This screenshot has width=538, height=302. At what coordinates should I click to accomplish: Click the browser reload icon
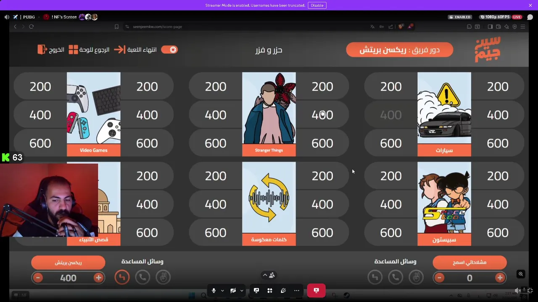tap(31, 26)
